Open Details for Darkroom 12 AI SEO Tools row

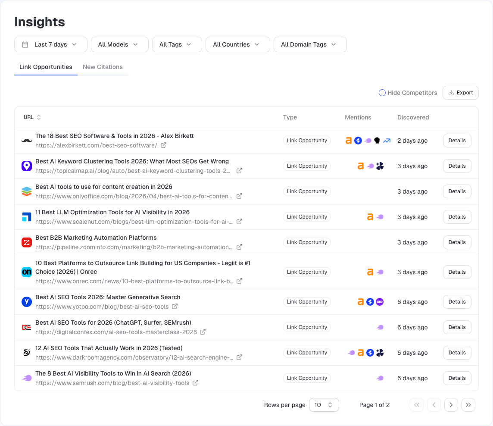click(457, 353)
